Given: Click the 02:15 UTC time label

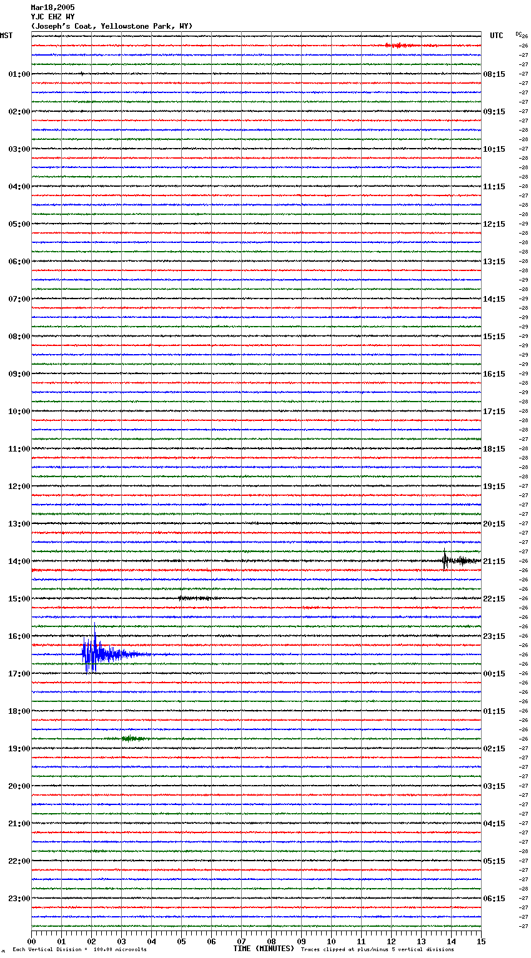Looking at the screenshot, I should tap(494, 749).
